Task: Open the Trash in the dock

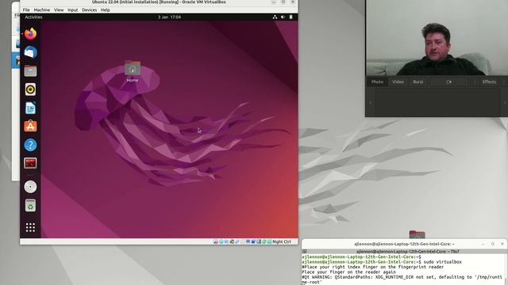Action: click(x=30, y=206)
